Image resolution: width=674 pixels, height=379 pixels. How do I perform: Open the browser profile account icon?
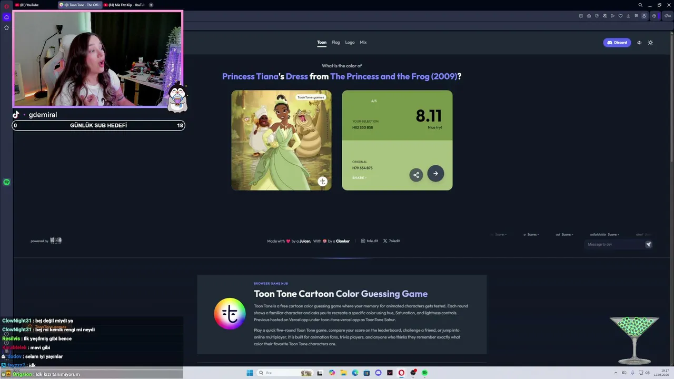643,16
